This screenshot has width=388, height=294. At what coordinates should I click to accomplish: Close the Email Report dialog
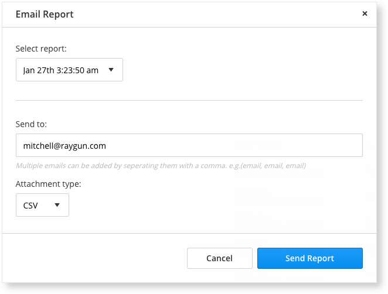365,13
